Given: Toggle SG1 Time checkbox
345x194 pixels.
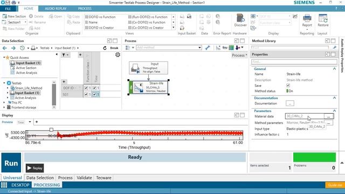Looking at the screenshot, I should tap(94, 94).
